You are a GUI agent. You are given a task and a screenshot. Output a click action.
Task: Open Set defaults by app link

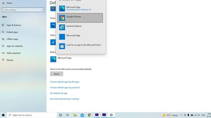click(x=59, y=93)
